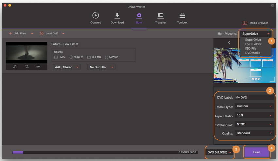
Task: Click the Convert play-circle icon
Action: tap(96, 15)
